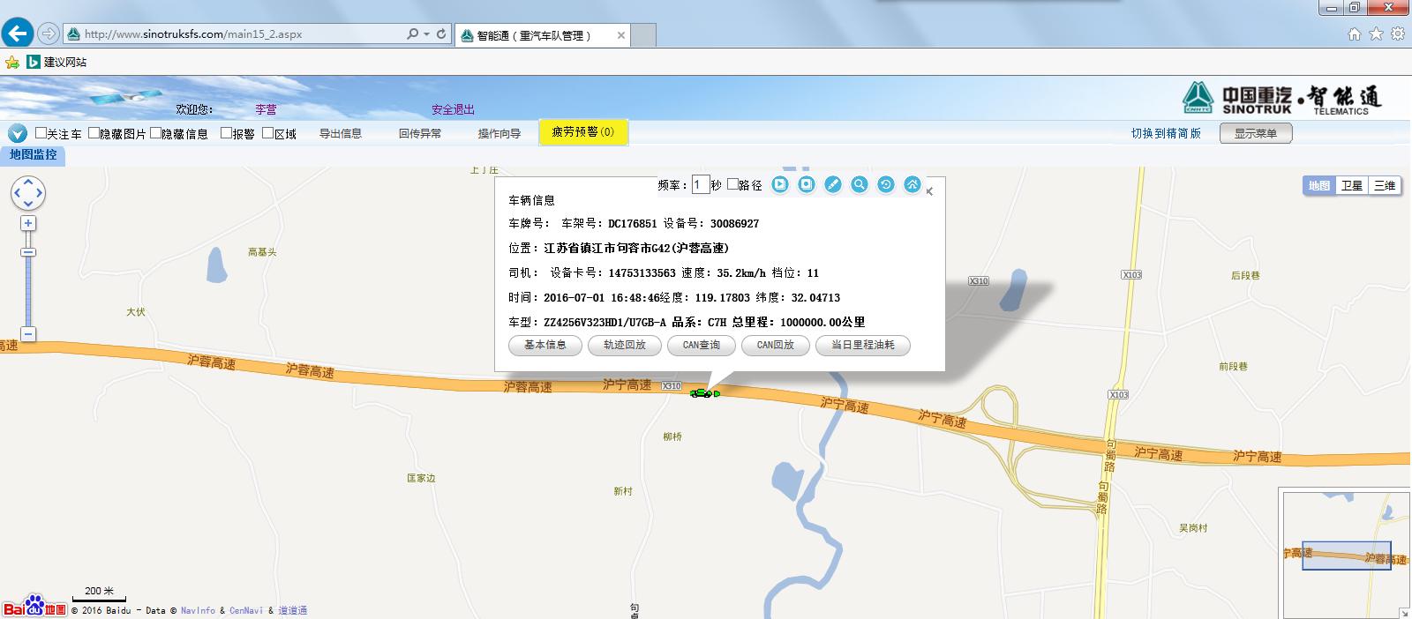This screenshot has height=619, width=1412.
Task: Click the circular refresh icon in popup
Action: [886, 184]
